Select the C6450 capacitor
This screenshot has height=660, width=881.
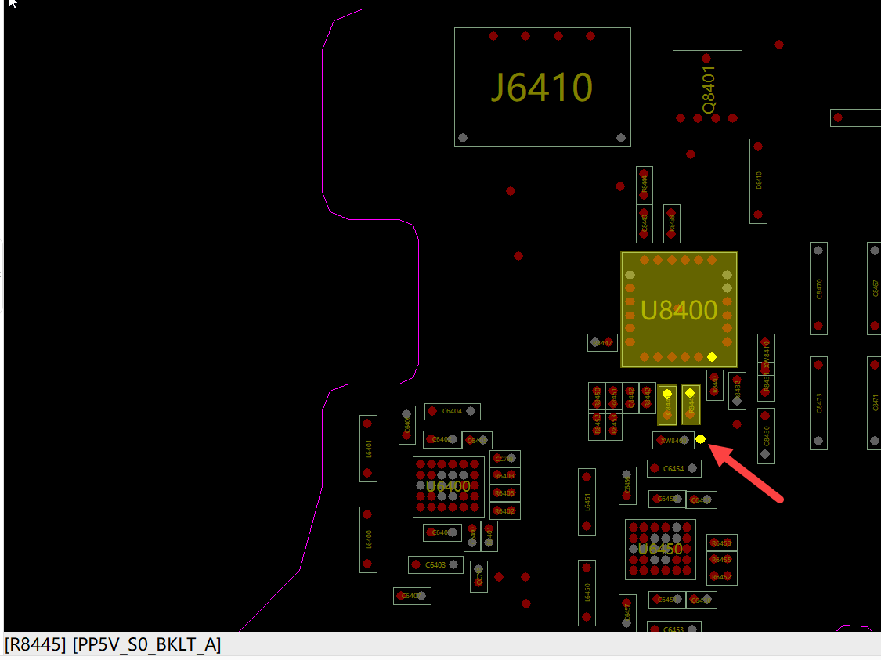pos(701,600)
